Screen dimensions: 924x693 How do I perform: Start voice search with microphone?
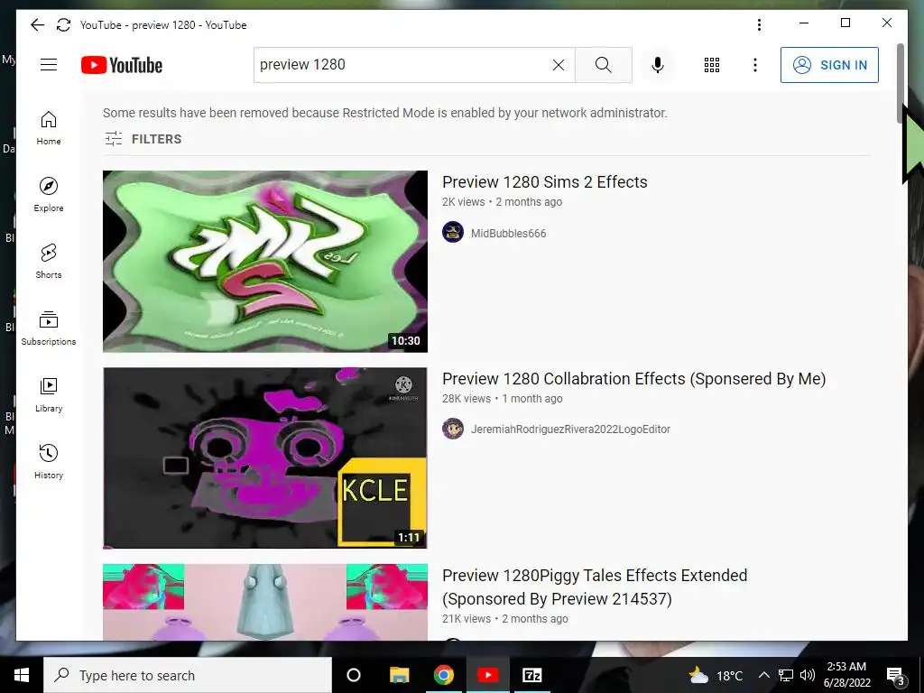coord(658,65)
